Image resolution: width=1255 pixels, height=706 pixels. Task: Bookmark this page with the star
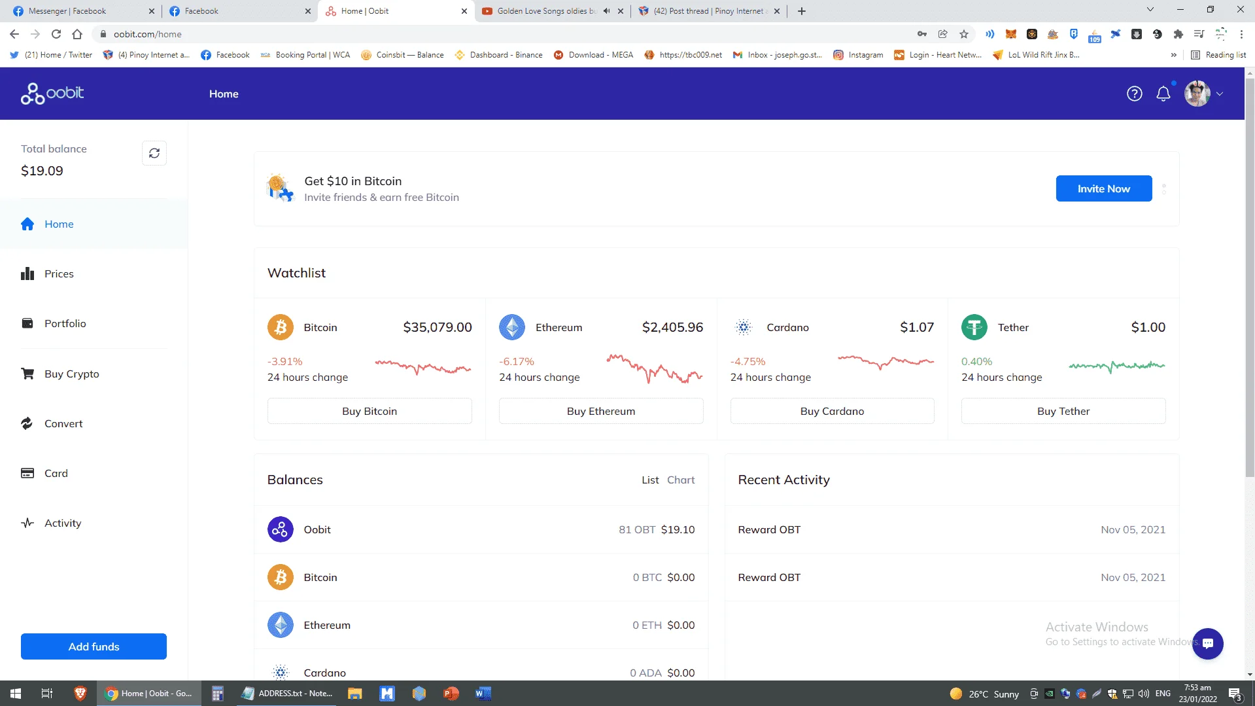[x=964, y=34]
